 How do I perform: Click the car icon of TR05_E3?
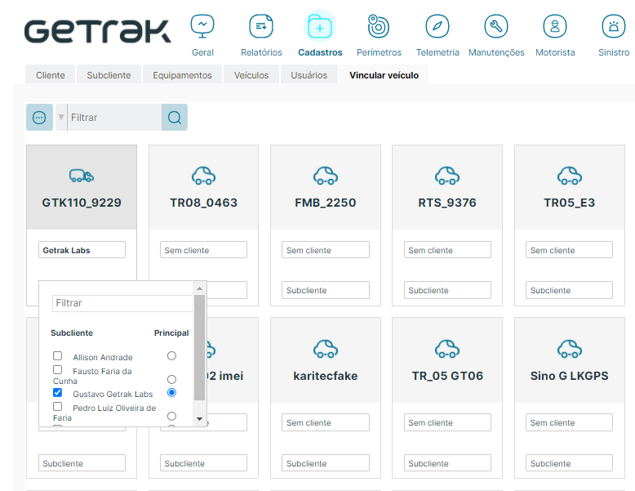tap(570, 176)
